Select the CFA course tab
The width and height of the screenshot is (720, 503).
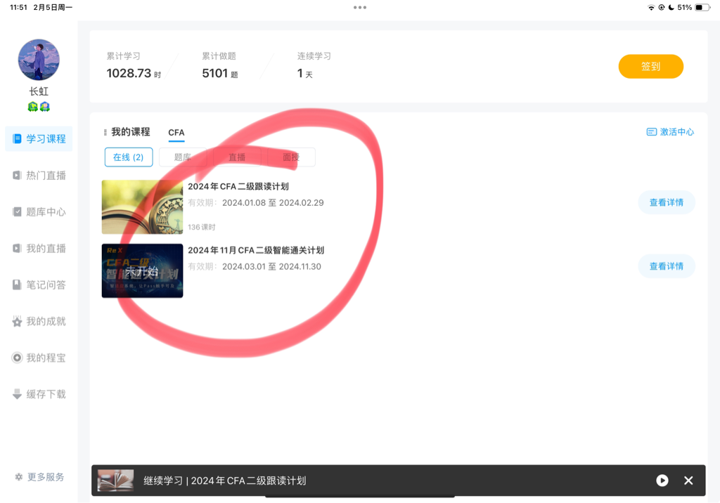pos(176,133)
